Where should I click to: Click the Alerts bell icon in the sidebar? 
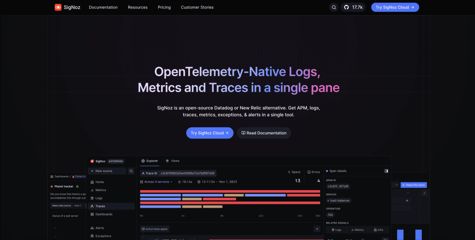92,228
